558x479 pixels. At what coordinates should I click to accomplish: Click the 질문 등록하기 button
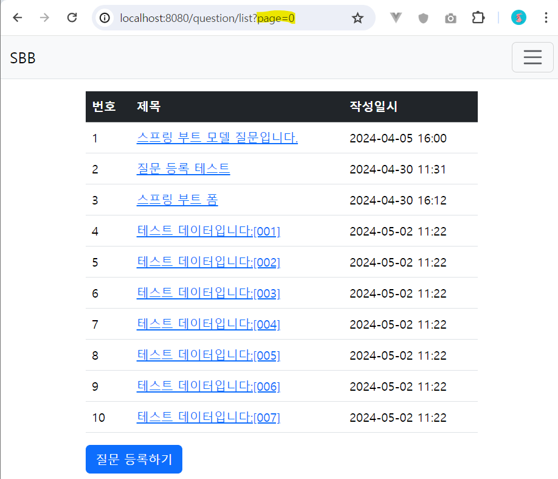134,459
